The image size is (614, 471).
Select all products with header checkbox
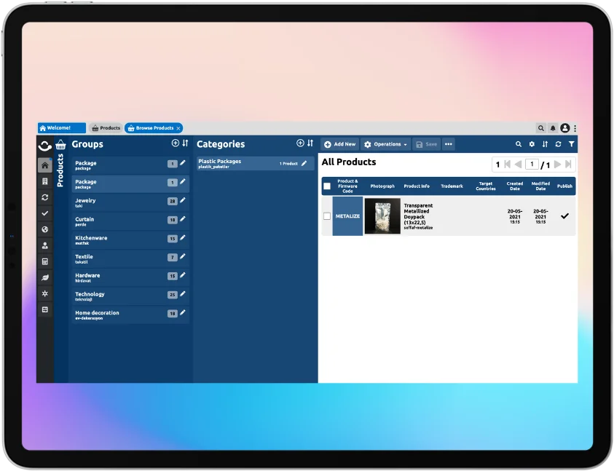point(327,186)
